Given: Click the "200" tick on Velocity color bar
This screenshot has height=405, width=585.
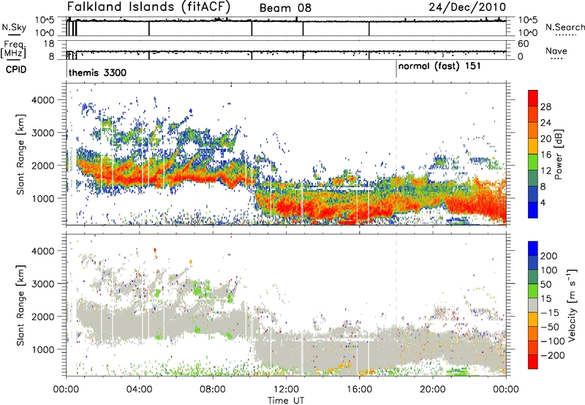Looking at the screenshot, I should click(549, 256).
